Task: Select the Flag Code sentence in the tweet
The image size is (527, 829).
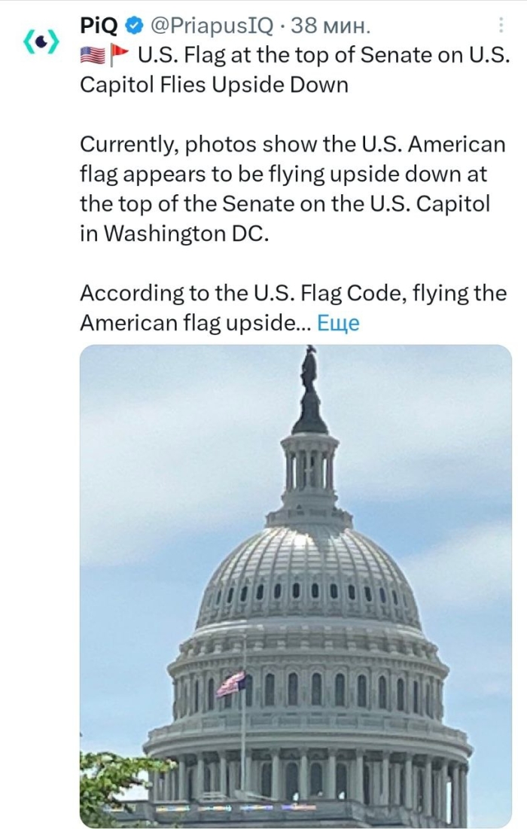Action: [x=263, y=292]
